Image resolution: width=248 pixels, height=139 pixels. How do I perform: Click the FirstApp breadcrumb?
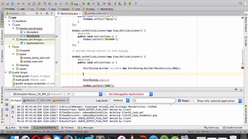click(x=8, y=9)
